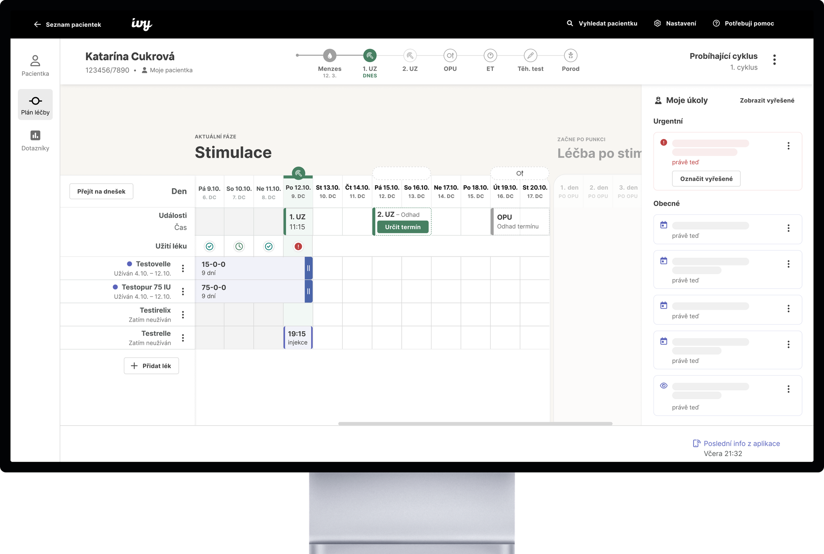Click the Těh. test stage icon
Screen dimensions: 824x554
coord(530,56)
